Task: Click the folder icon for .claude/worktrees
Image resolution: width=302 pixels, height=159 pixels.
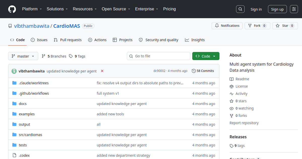Action: coord(14,83)
